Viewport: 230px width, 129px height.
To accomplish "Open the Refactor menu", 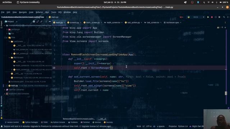I will coord(39,12).
